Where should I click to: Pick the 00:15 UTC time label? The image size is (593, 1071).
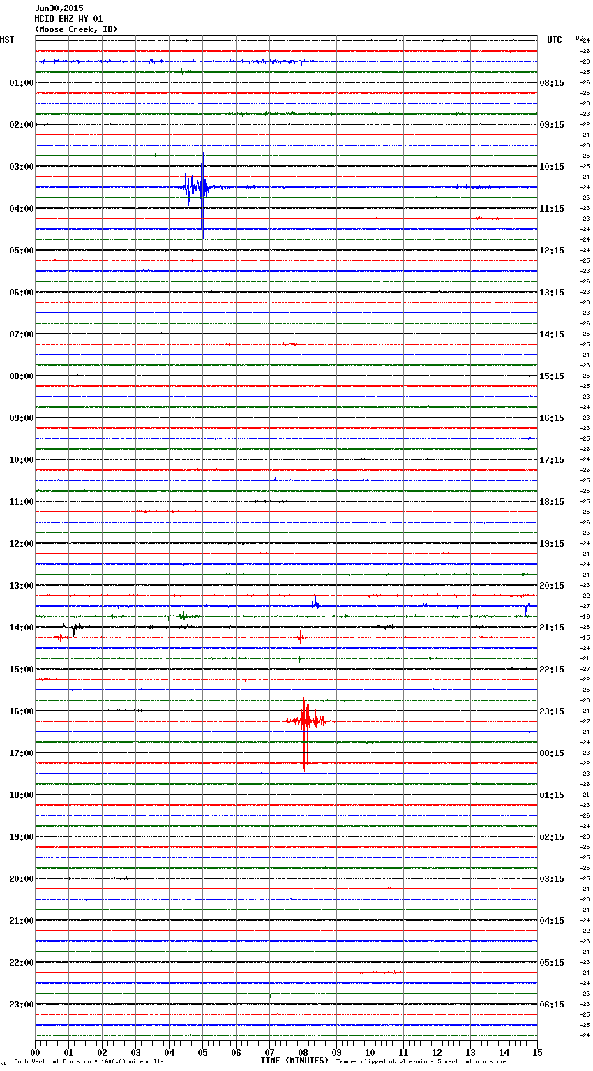[x=552, y=753]
